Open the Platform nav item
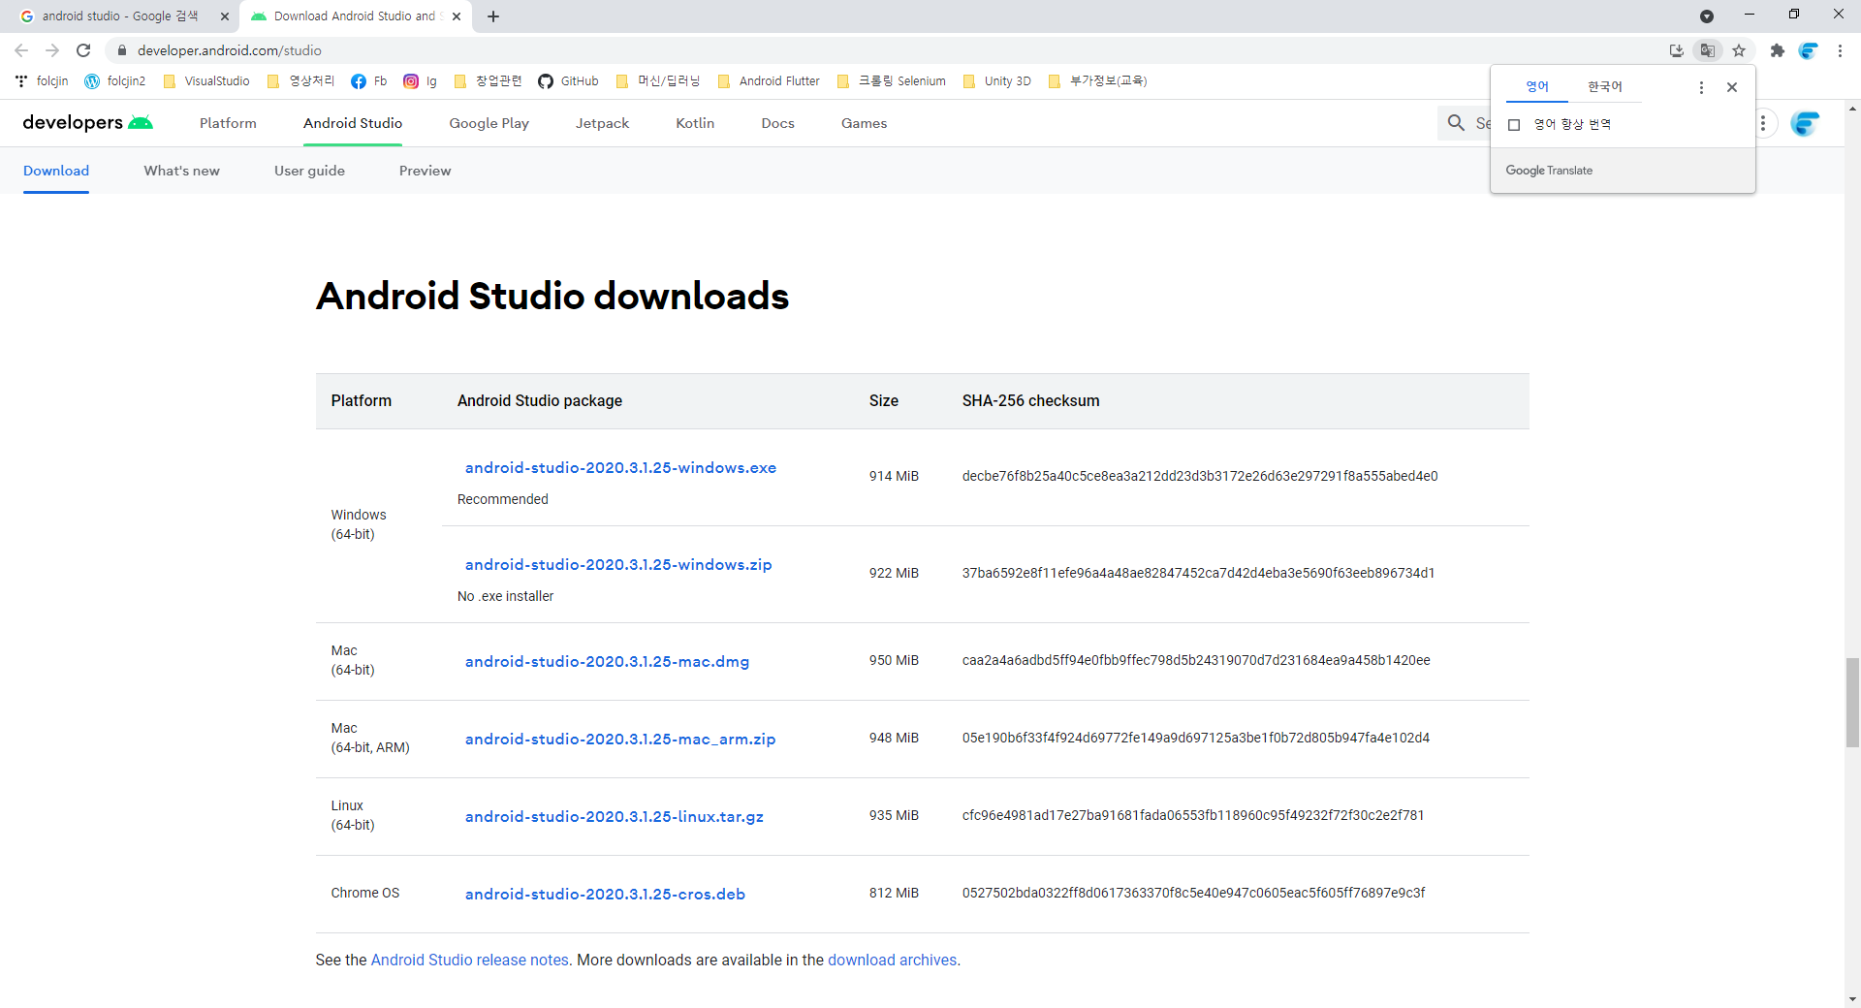 point(228,123)
